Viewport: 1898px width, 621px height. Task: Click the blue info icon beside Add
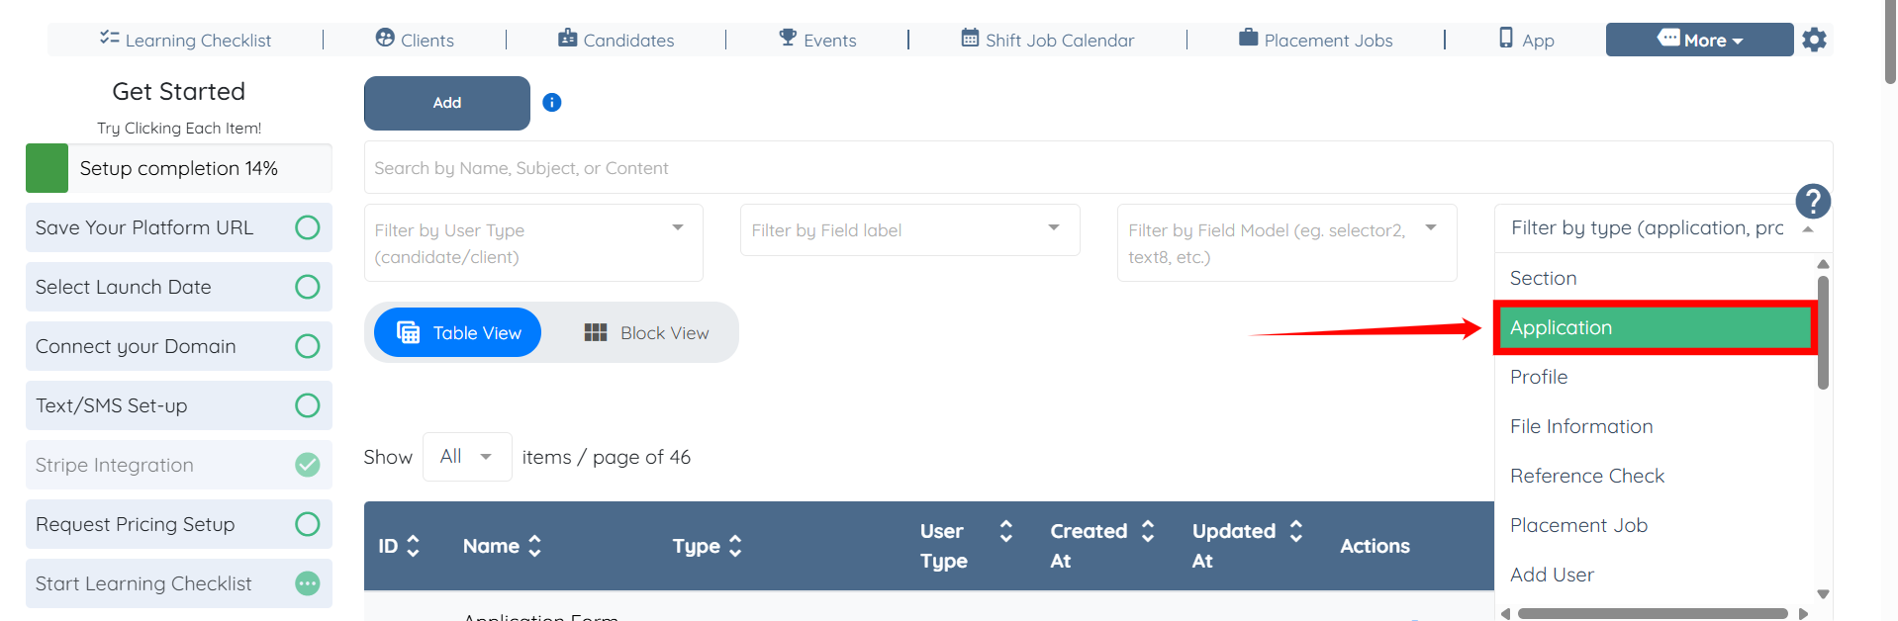click(x=552, y=102)
